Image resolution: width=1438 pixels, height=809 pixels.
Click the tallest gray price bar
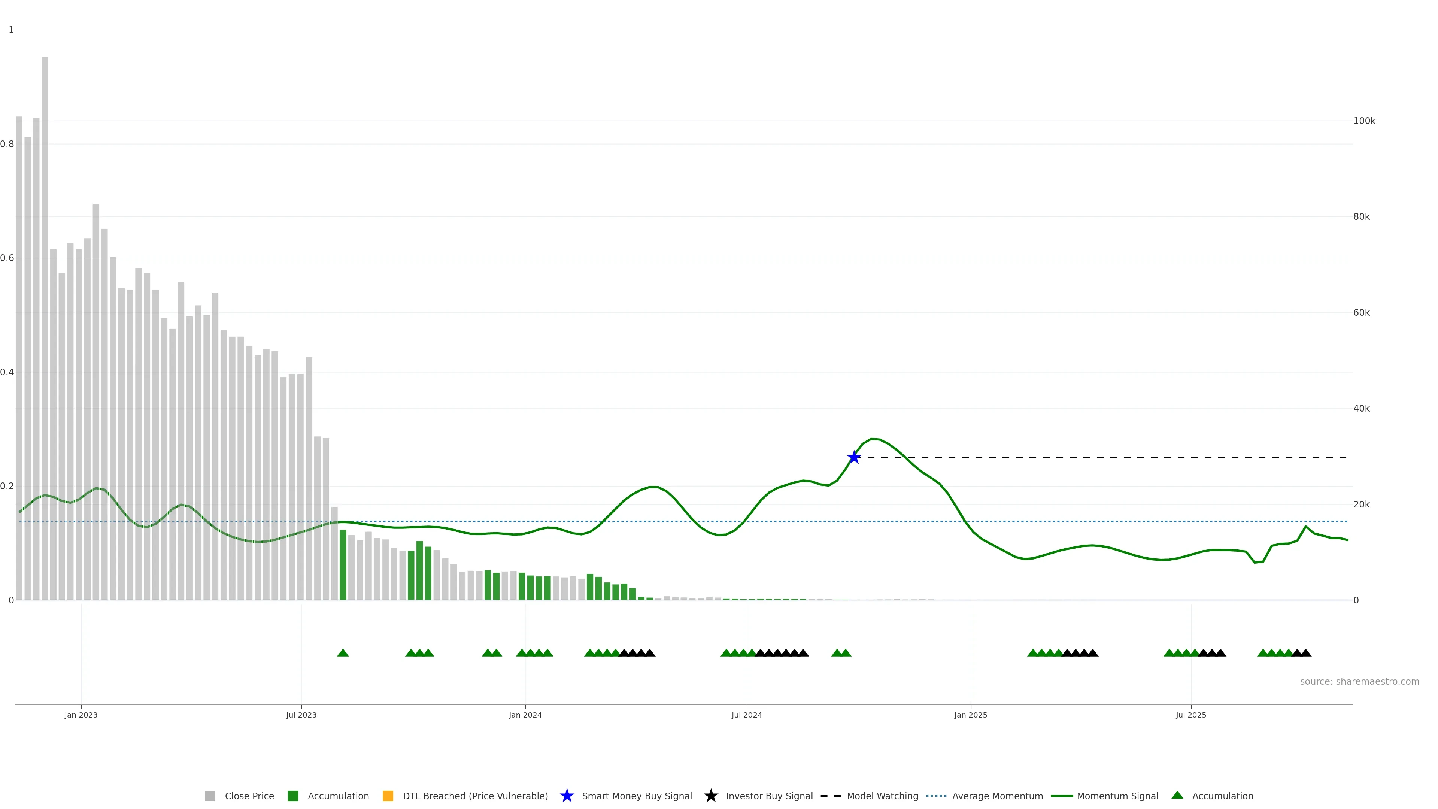[45, 330]
